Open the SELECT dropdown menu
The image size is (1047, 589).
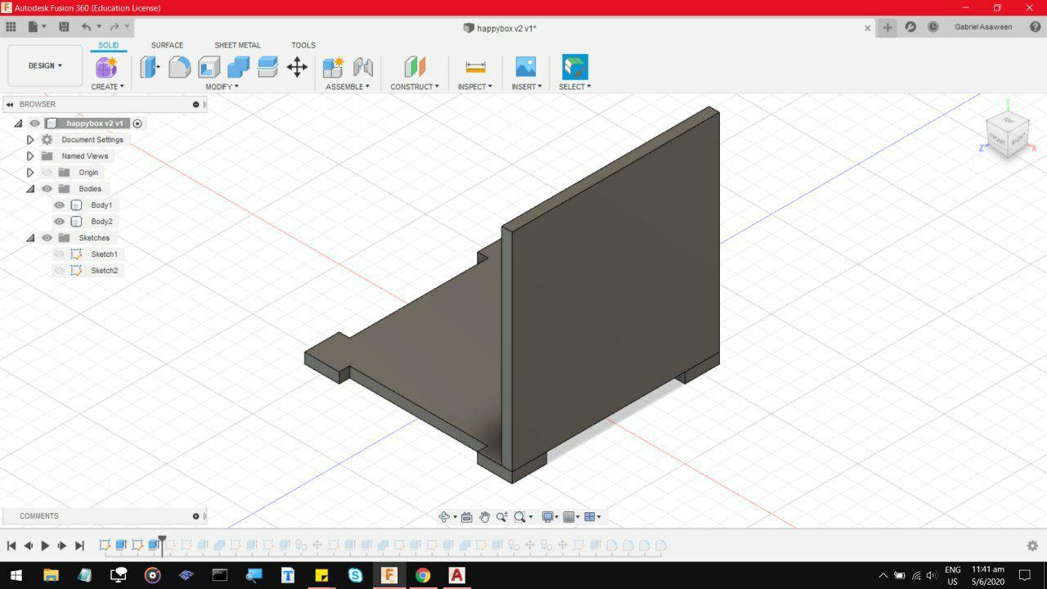575,87
